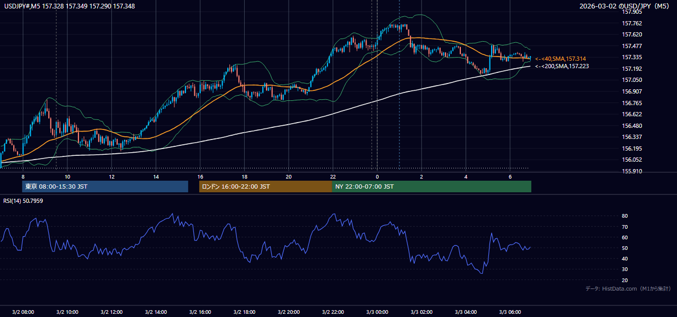Click hour label 2 under the price chart
Image resolution: width=677 pixels, height=317 pixels.
click(x=421, y=176)
